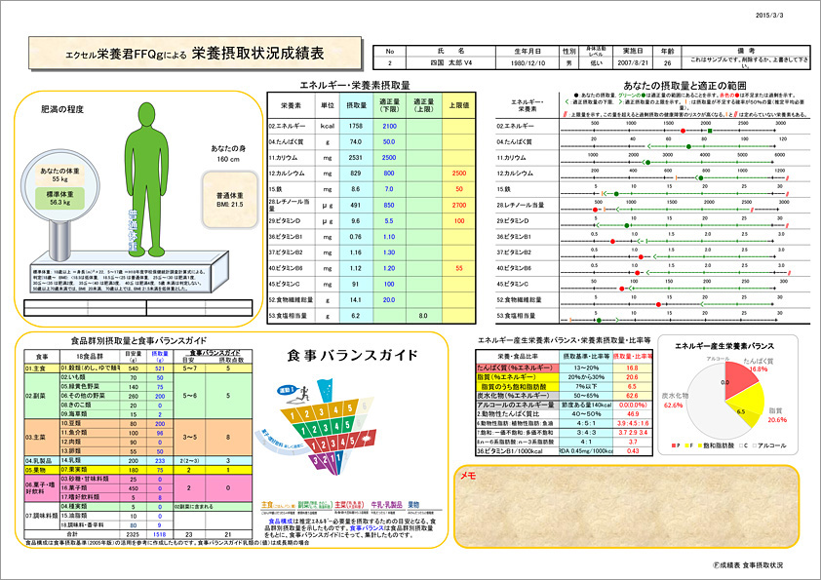Select the vitamin B1 per 1000kcal value 0.43
Image resolution: width=821 pixels, height=580 pixels.
click(633, 450)
